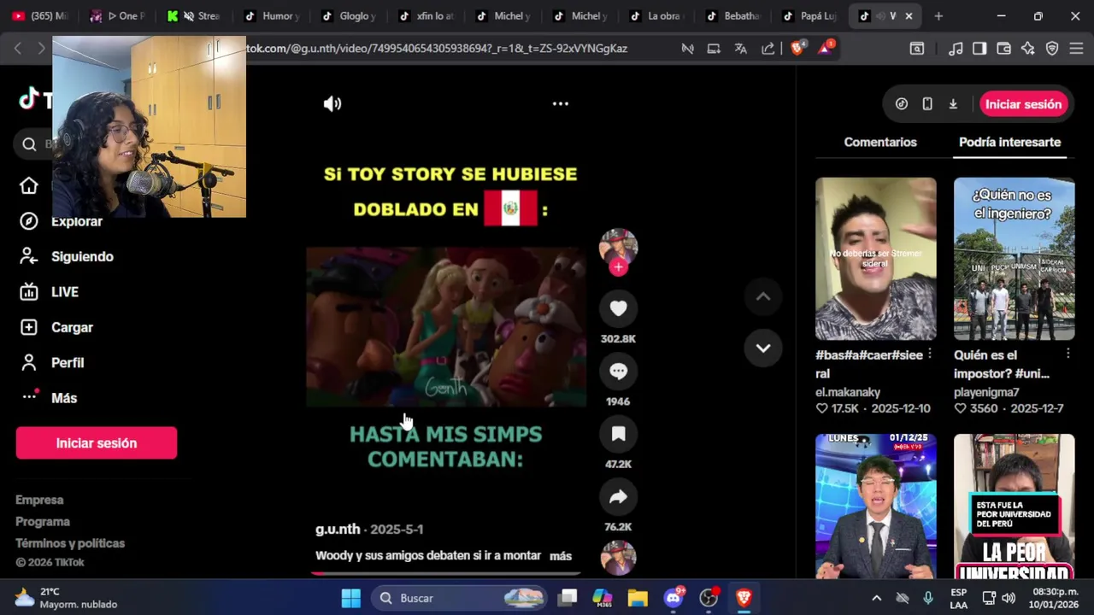Open the el.makanaky profile link
Viewport: 1094px width, 615px height.
(x=848, y=392)
